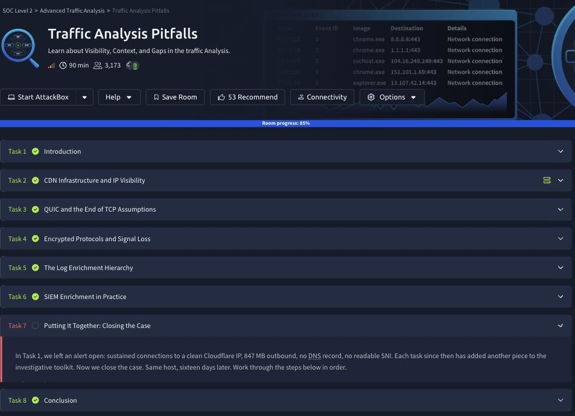Click Encrypted Protocols and Signal Loss title
The width and height of the screenshot is (575, 416).
tap(97, 239)
